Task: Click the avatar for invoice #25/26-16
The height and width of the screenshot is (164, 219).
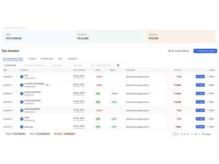Action: pos(22,94)
